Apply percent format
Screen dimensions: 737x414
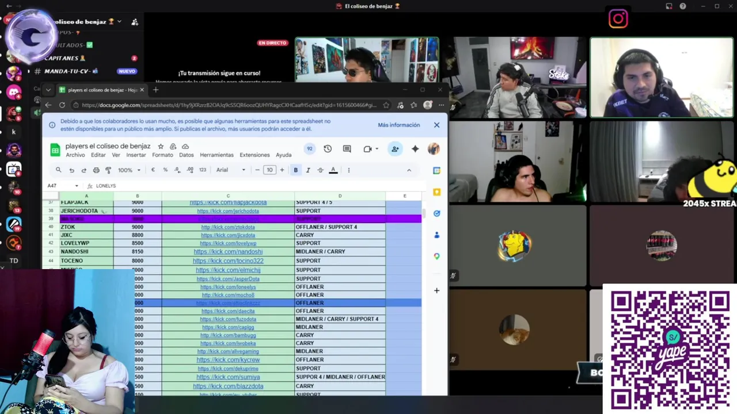[x=165, y=170]
